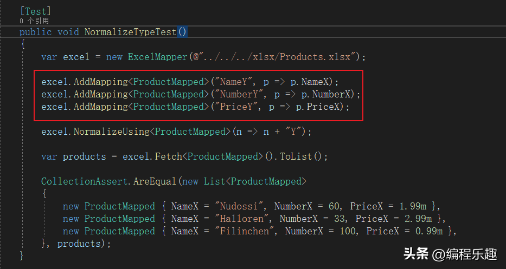The width and height of the screenshot is (506, 269).
Task: Click the "PriceY" mapping string
Action: (236, 107)
